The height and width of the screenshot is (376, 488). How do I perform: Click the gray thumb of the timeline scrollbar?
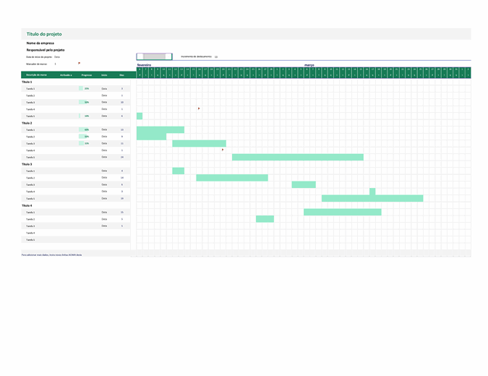click(154, 56)
